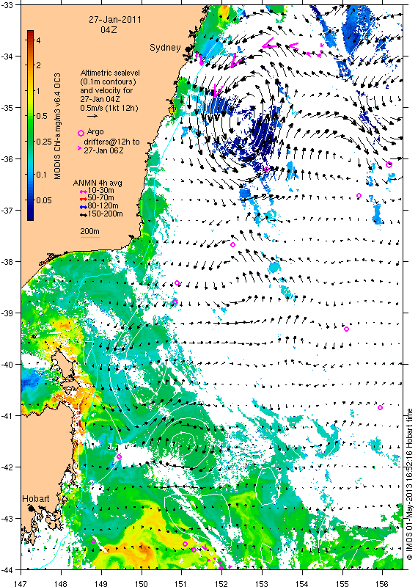
Task: Select Argo float marker near 40.8S 156E
Action: (x=380, y=407)
